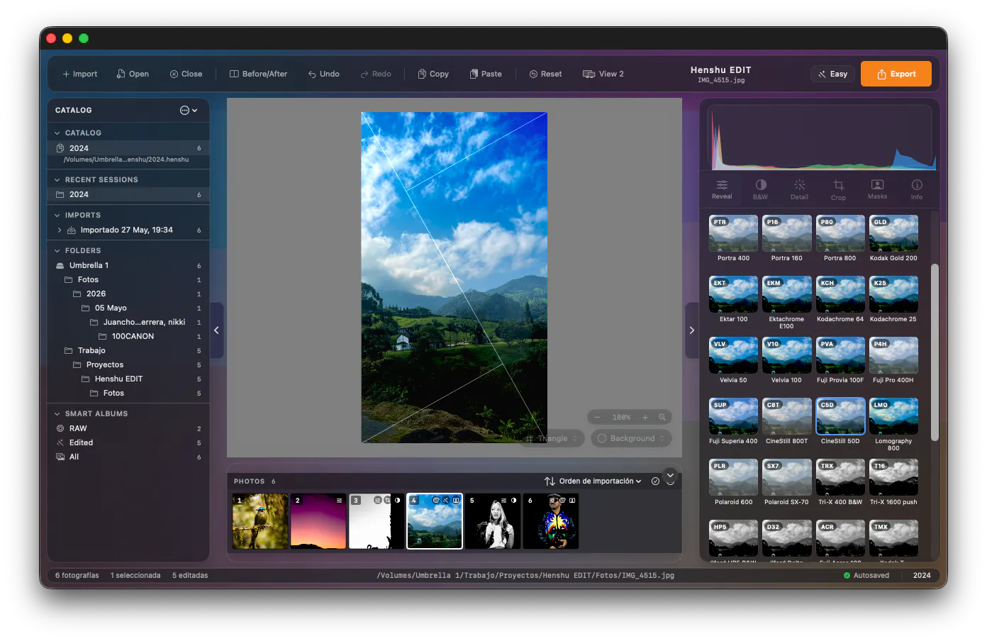
Task: Collapse the CATALOG section
Action: coord(57,133)
